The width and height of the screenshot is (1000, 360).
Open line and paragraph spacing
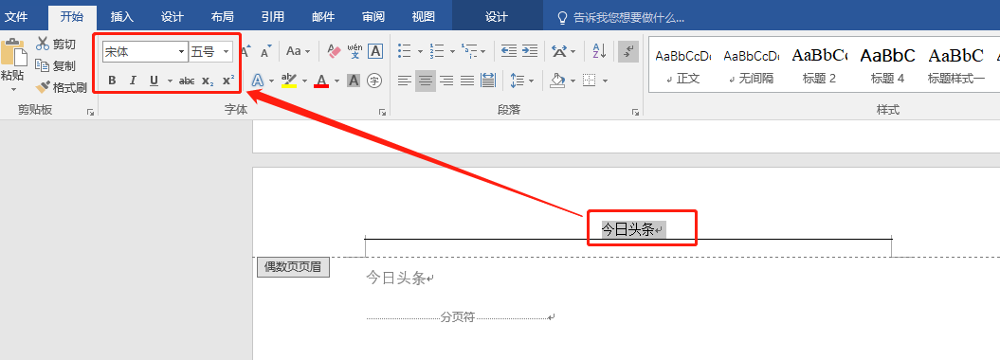518,81
